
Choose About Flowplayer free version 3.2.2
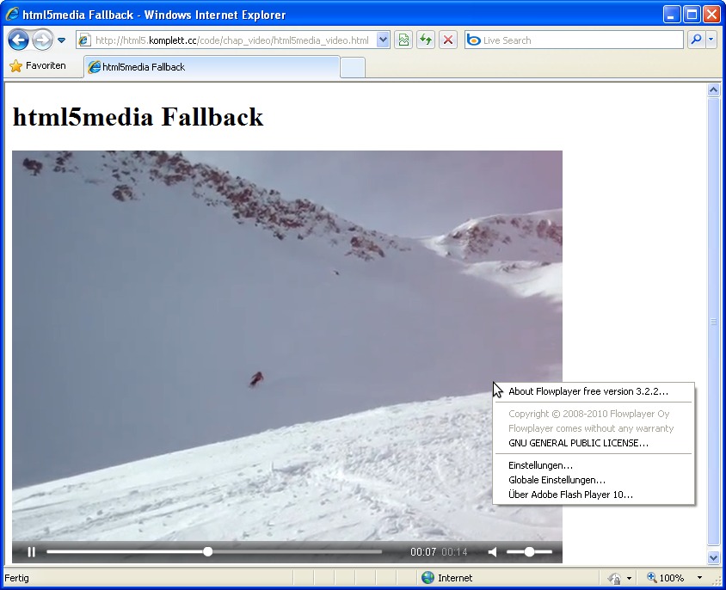pyautogui.click(x=588, y=391)
